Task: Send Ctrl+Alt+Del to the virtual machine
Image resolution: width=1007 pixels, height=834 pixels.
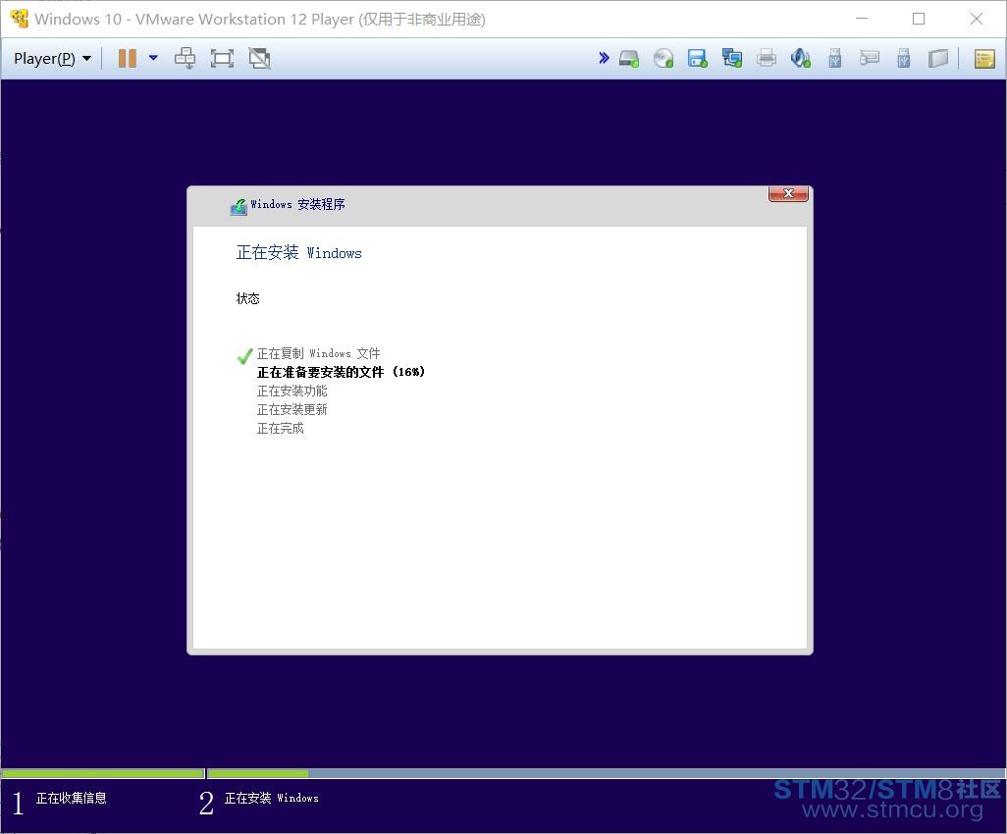Action: coord(185,59)
